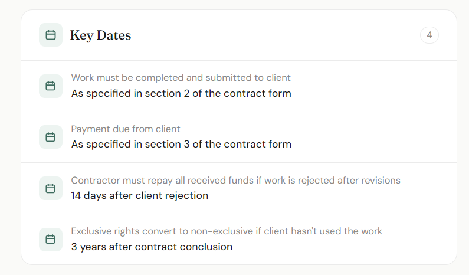Click 'As specified in section 3' text

(181, 144)
